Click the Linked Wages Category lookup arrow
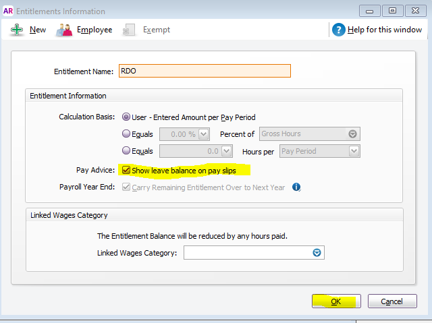The width and height of the screenshot is (432, 323). (317, 253)
